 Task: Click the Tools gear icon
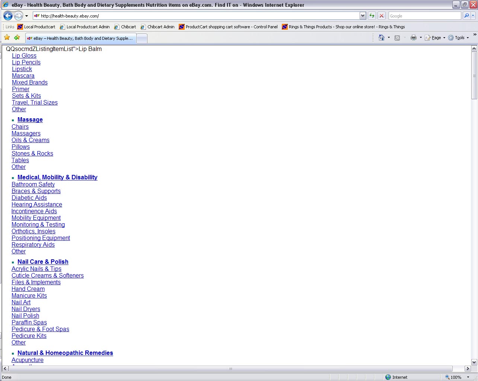tap(451, 38)
